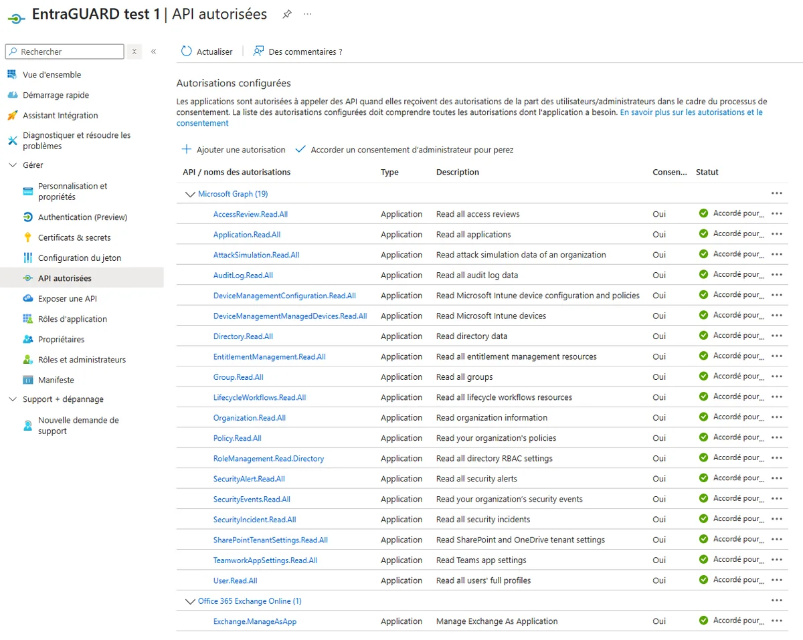This screenshot has height=640, width=803.
Task: Open Certificats & secrets key icon
Action: click(27, 237)
